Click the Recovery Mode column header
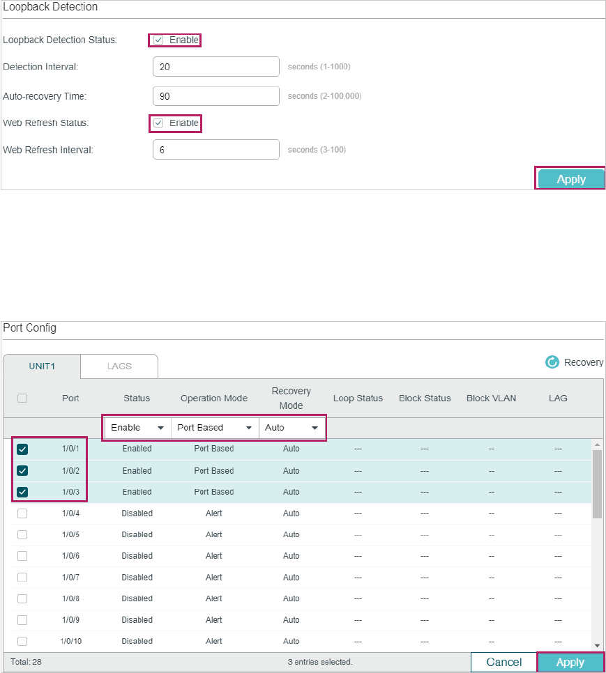Screen dimensions: 606x673 point(291,399)
